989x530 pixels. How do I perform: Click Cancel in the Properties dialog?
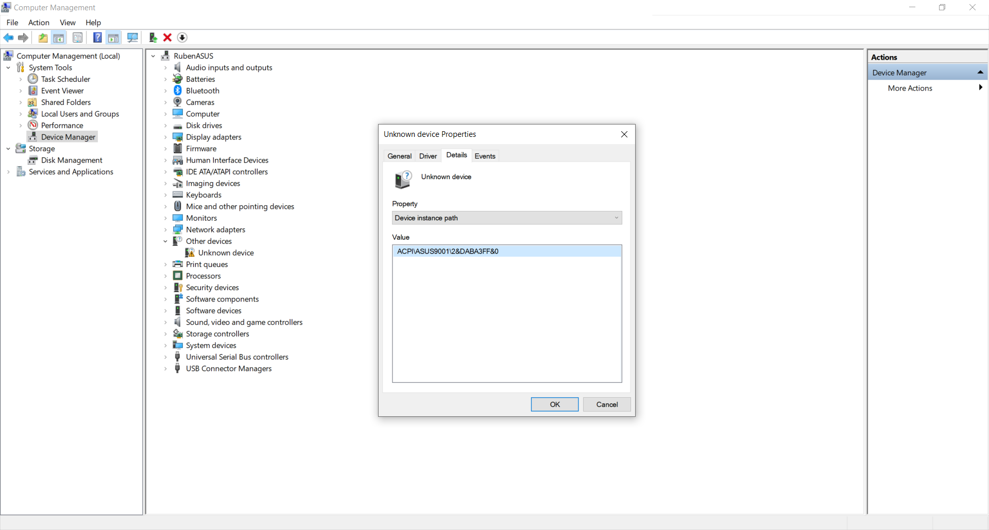point(606,404)
